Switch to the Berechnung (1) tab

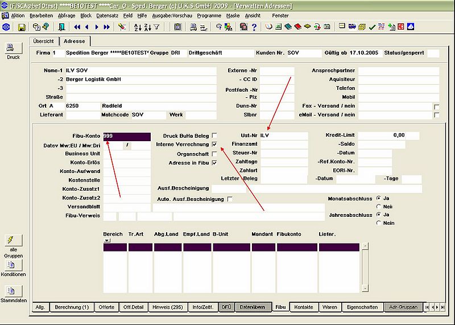72,307
